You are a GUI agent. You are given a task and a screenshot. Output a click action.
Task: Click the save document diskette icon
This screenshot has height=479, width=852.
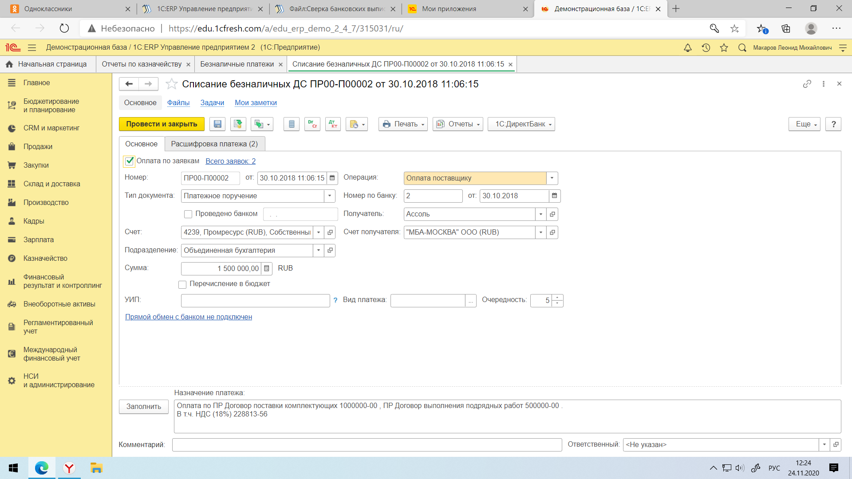217,124
